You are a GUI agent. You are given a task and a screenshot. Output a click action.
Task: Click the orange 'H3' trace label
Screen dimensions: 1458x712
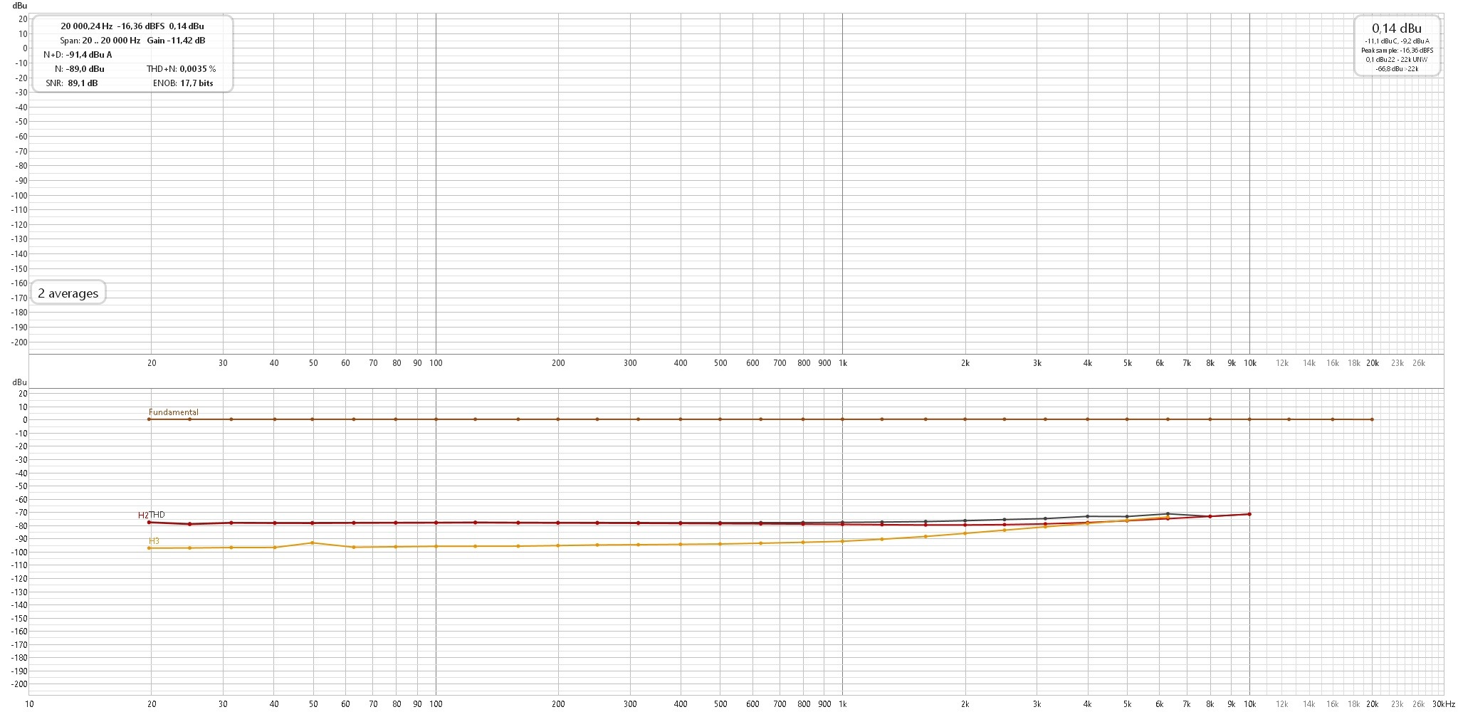pos(154,541)
